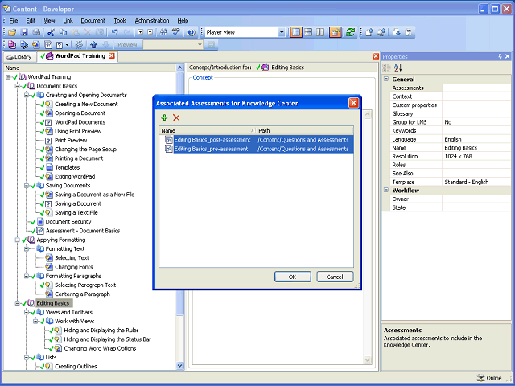Click the Collapse all minus toolbar icon

(150, 32)
